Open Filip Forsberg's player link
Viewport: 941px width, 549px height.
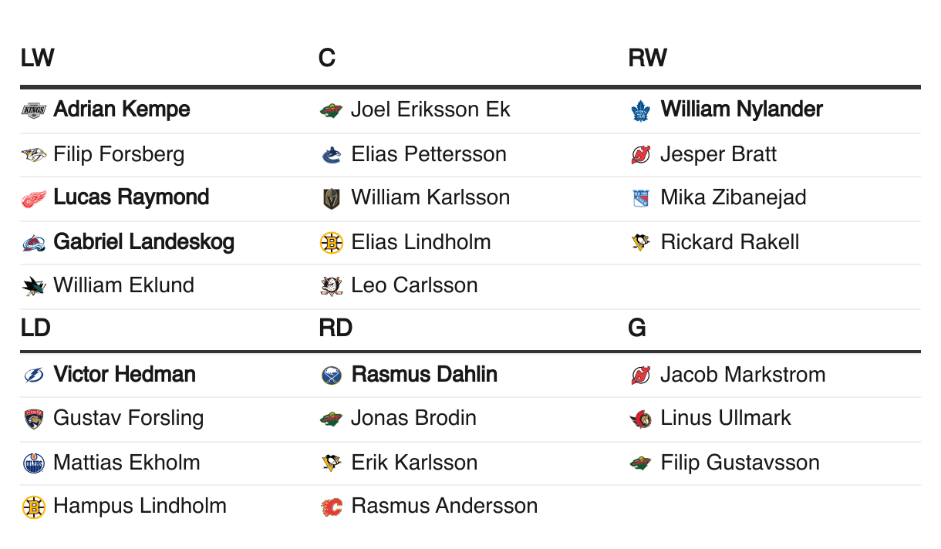pyautogui.click(x=119, y=154)
